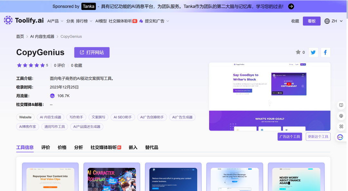The width and height of the screenshot is (348, 191).
Task: Open the AI Long-Term Memory messenger card
Action: tap(235, 177)
